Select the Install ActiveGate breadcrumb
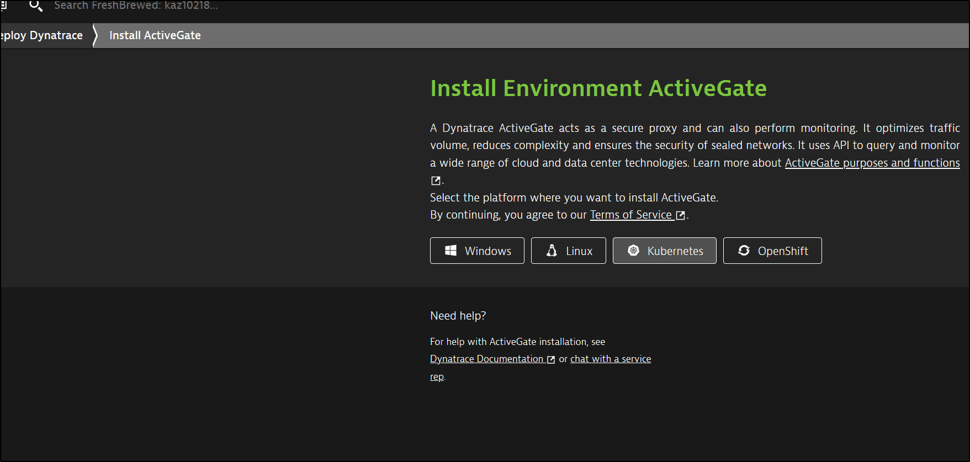Image resolution: width=970 pixels, height=462 pixels. 155,35
